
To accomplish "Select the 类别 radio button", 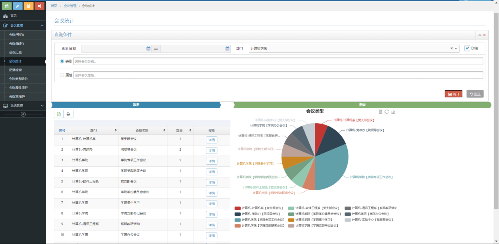I will pos(62,61).
